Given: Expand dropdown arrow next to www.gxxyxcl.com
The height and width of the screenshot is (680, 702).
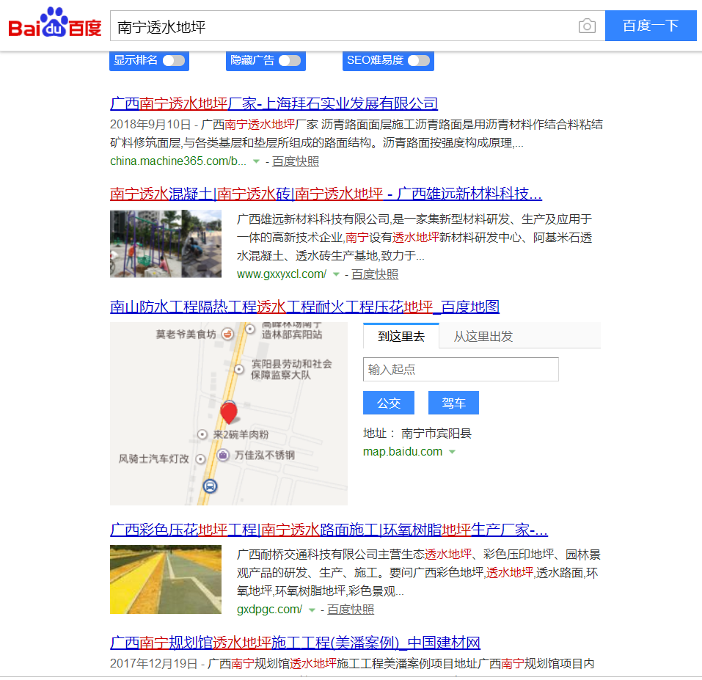Looking at the screenshot, I should (x=336, y=274).
